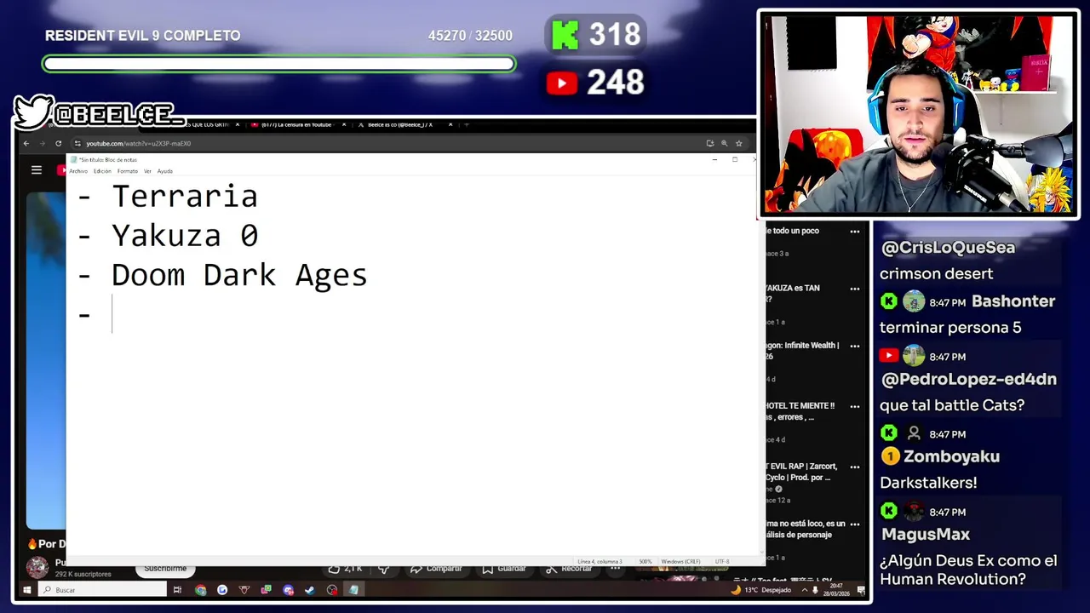Screen dimensions: 1090x613
Task: Switch to Notepad via its taskbar icon
Action: pyautogui.click(x=353, y=589)
